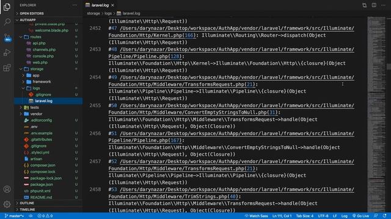Click Ln 111, Col 1 cursor position
391x219 pixels.
click(x=282, y=216)
